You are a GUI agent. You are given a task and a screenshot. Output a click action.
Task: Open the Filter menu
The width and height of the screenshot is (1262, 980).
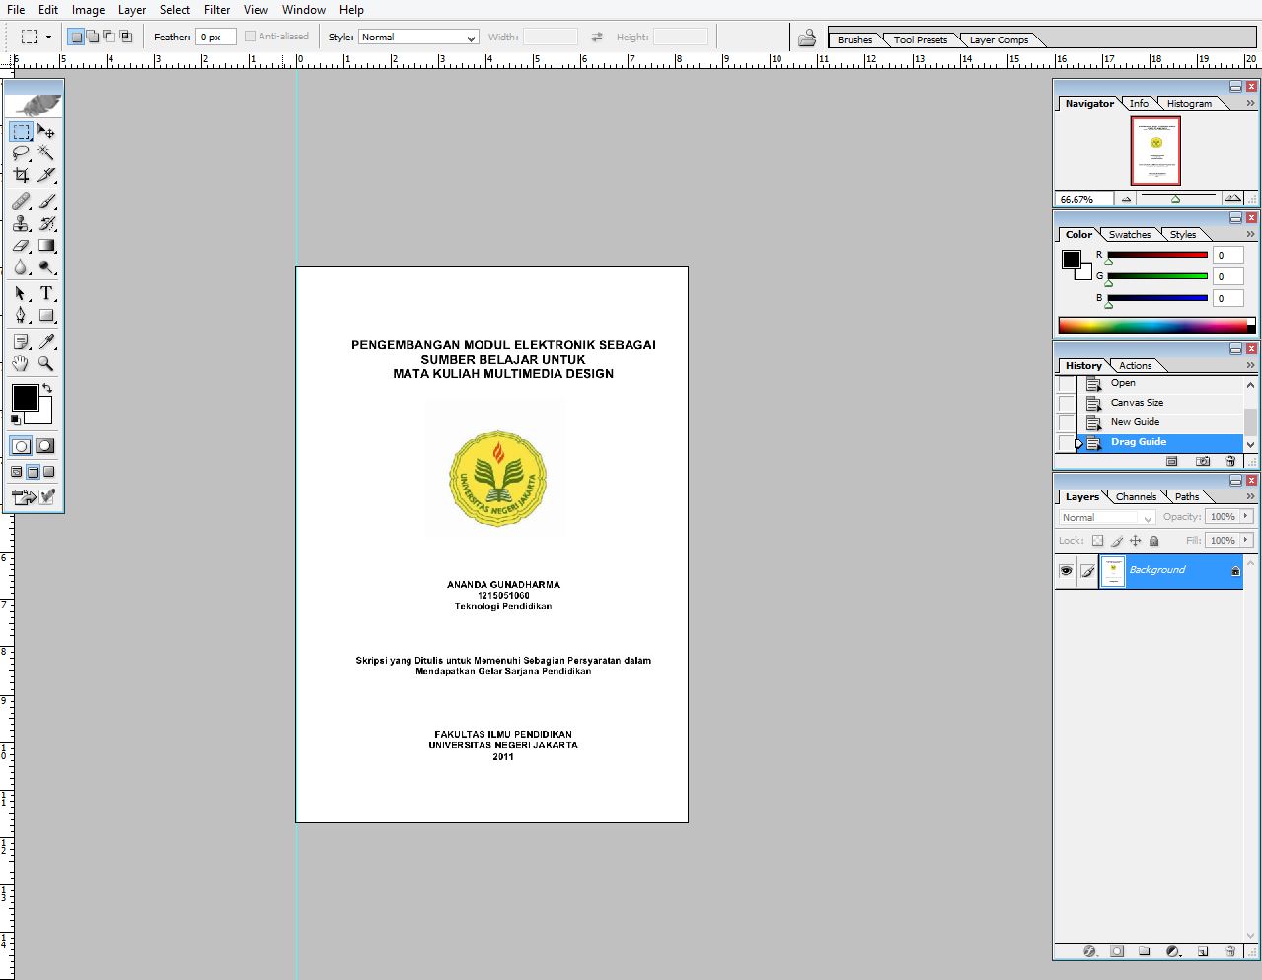[217, 10]
